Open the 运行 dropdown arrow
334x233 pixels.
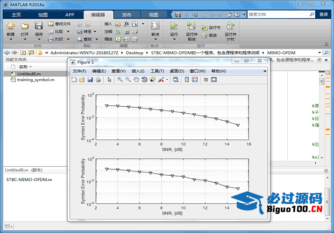click(174, 39)
